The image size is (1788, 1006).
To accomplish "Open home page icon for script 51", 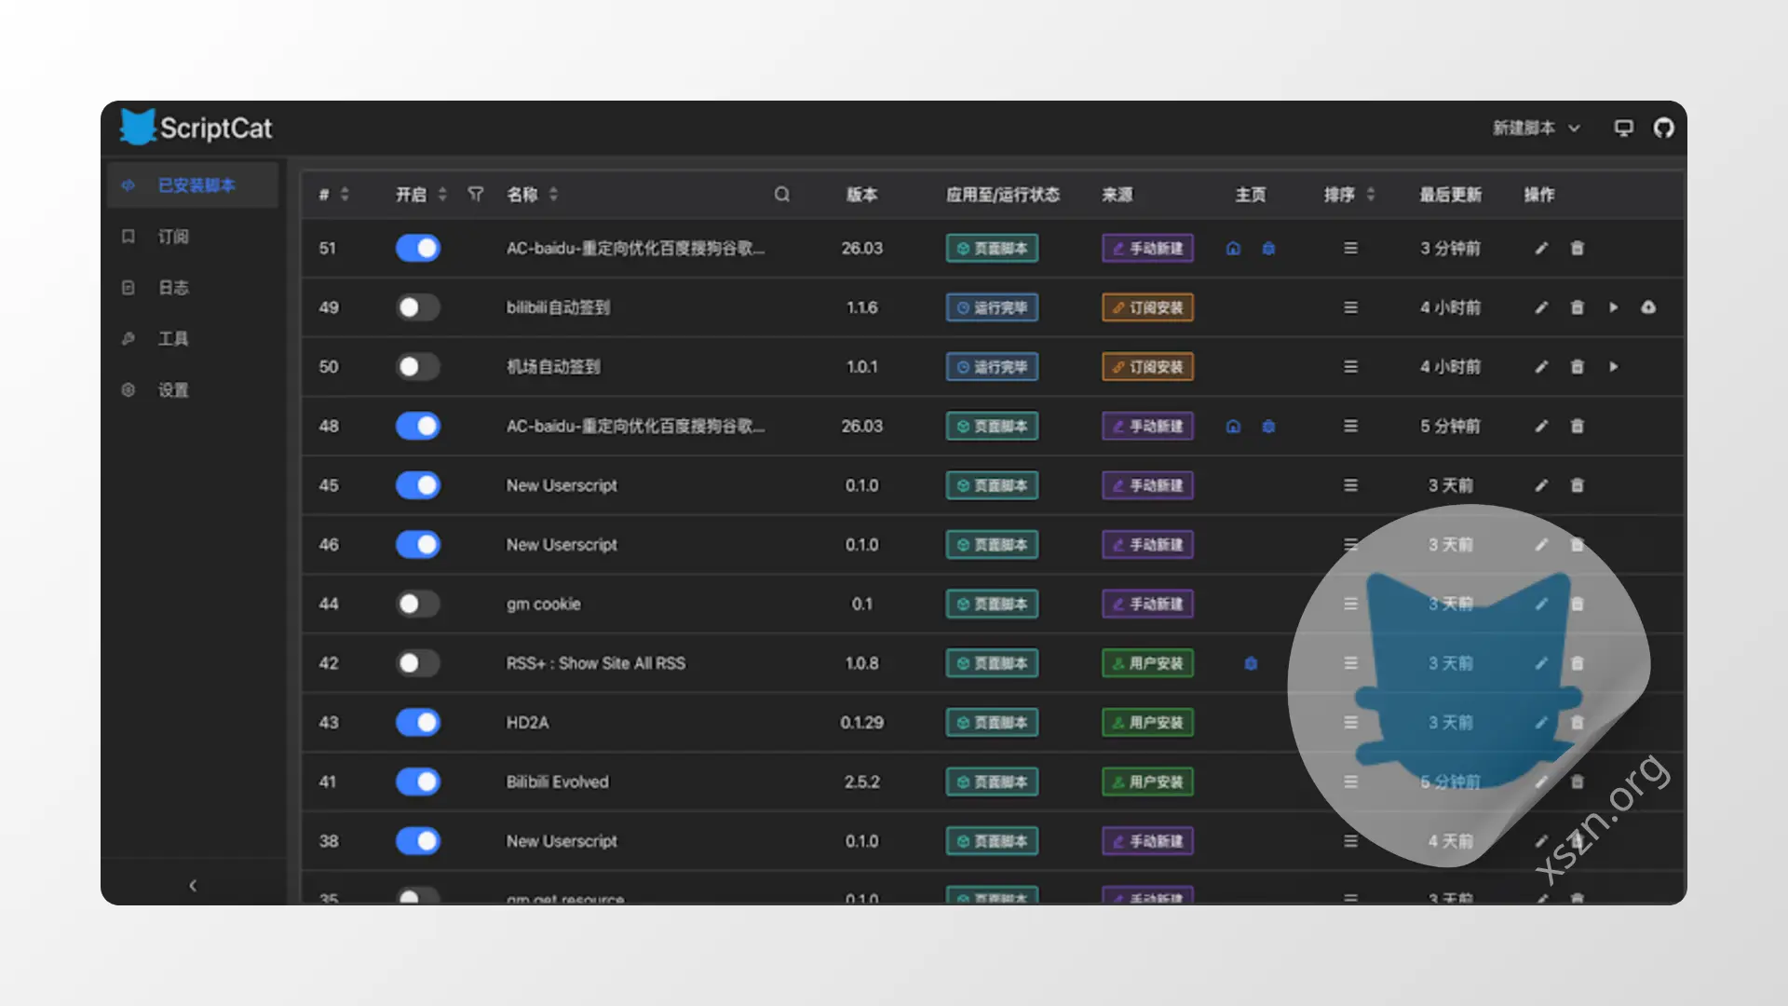I will pos(1233,249).
